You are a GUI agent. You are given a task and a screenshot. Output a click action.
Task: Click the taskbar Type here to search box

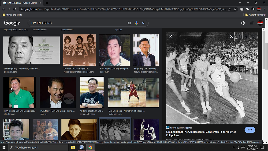point(38,148)
